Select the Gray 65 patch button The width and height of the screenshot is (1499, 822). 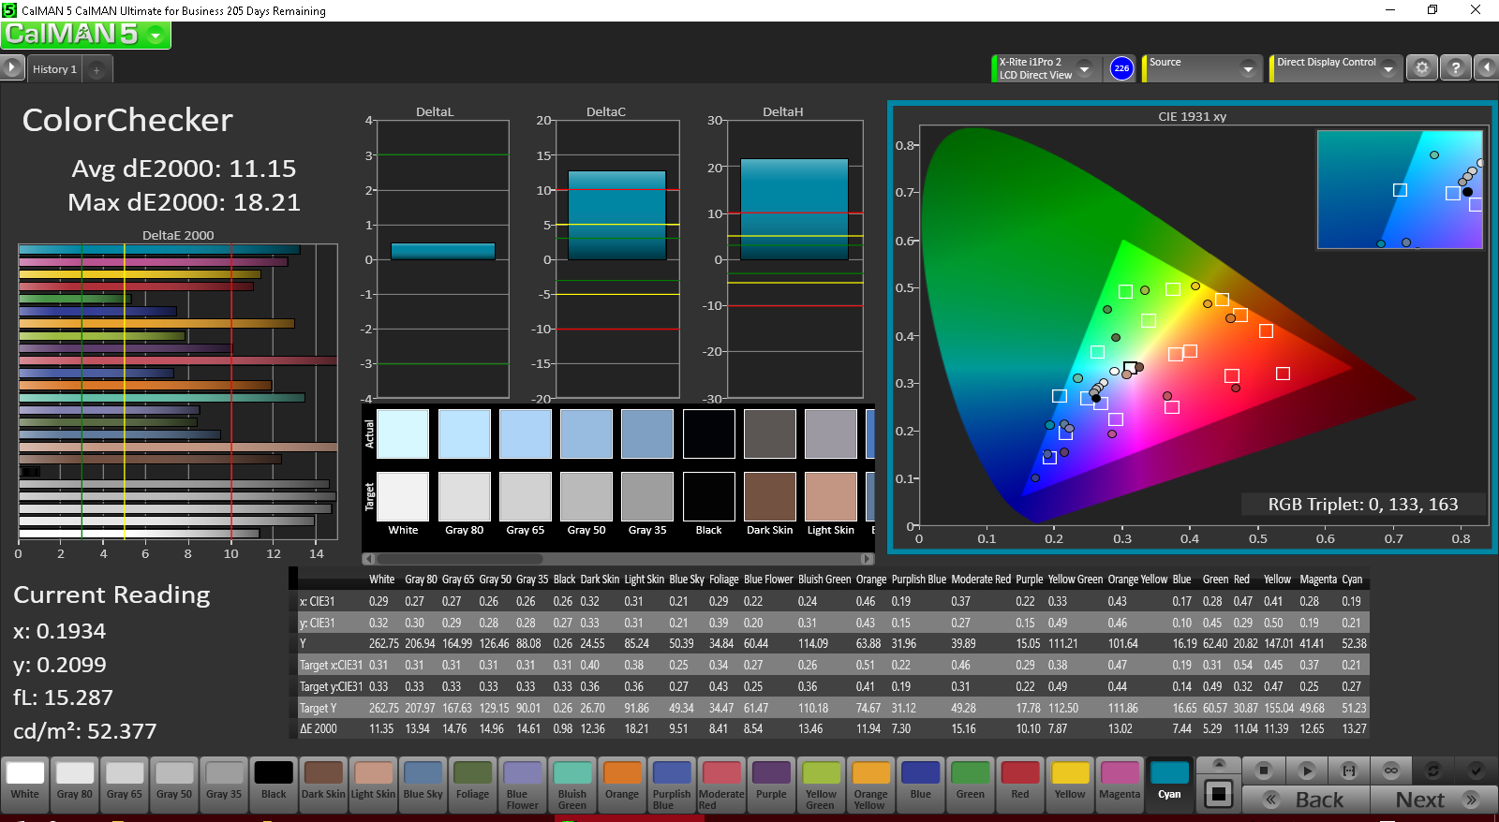pos(125,785)
